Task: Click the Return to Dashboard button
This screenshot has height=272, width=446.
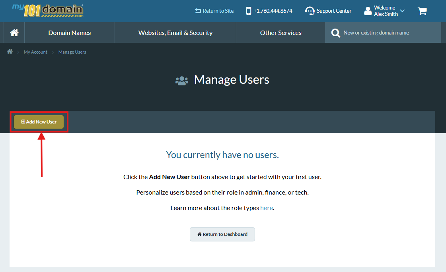Action: click(222, 234)
